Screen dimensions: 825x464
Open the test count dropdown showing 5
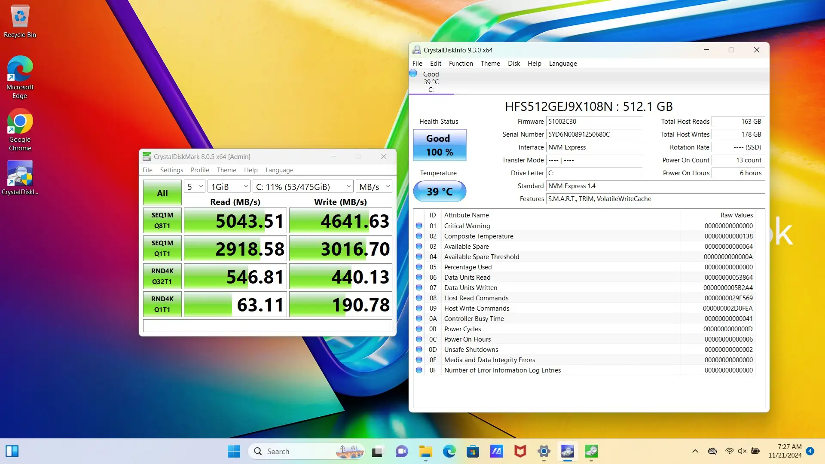click(195, 186)
